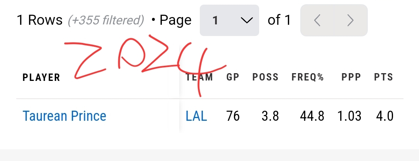Open Taurean Prince player link
This screenshot has width=419, height=161.
tap(64, 116)
